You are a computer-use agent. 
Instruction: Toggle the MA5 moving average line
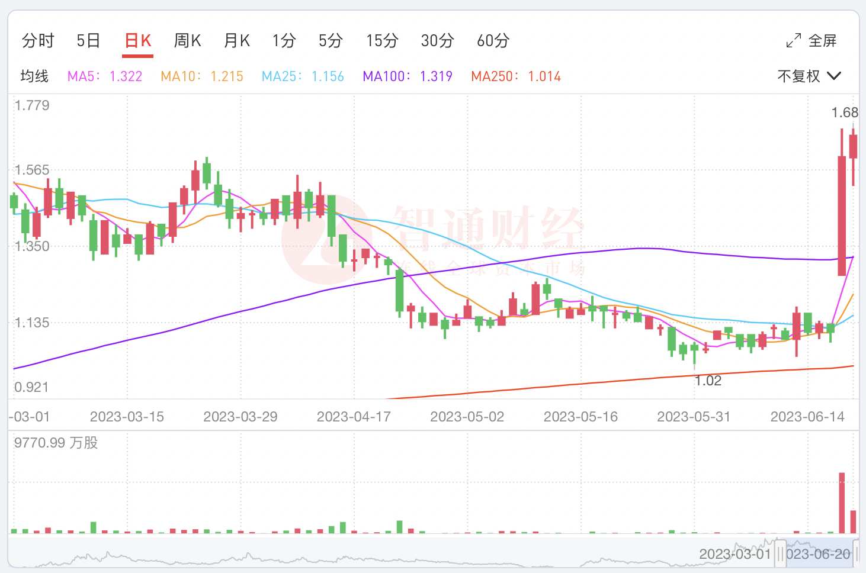point(104,76)
